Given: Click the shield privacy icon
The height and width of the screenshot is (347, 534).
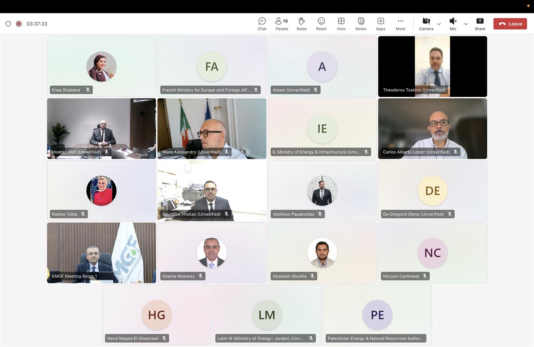Looking at the screenshot, I should (8, 24).
